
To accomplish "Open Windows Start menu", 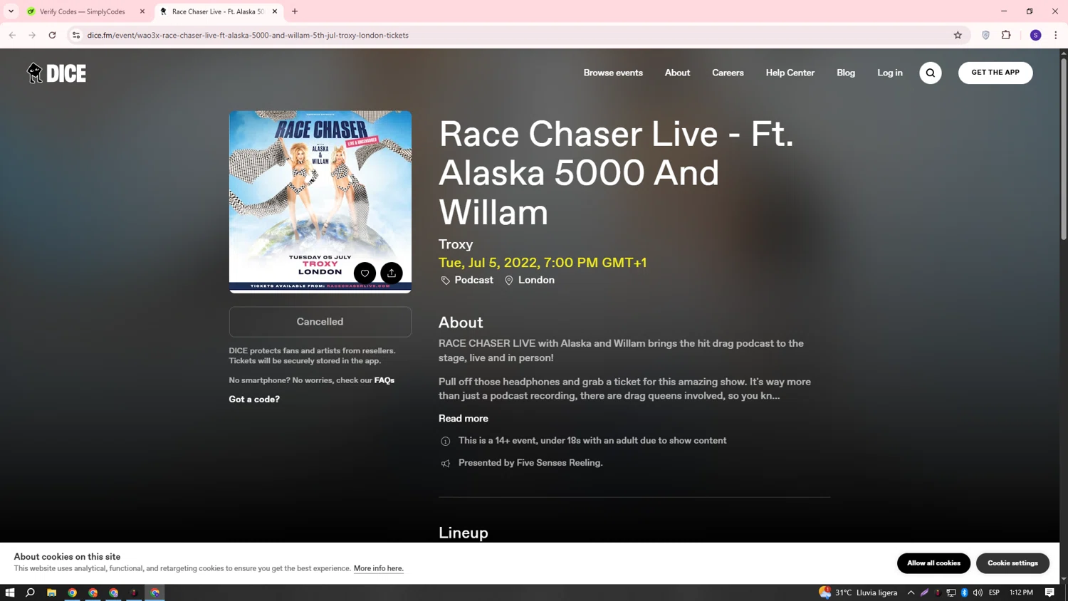I will 10,592.
